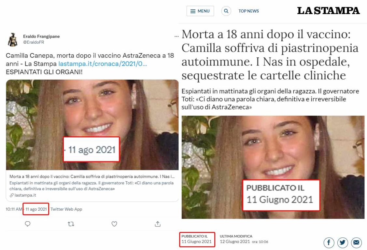This screenshot has width=367, height=250.
Task: Click the @EraldoFR handle
Action: pyautogui.click(x=34, y=42)
